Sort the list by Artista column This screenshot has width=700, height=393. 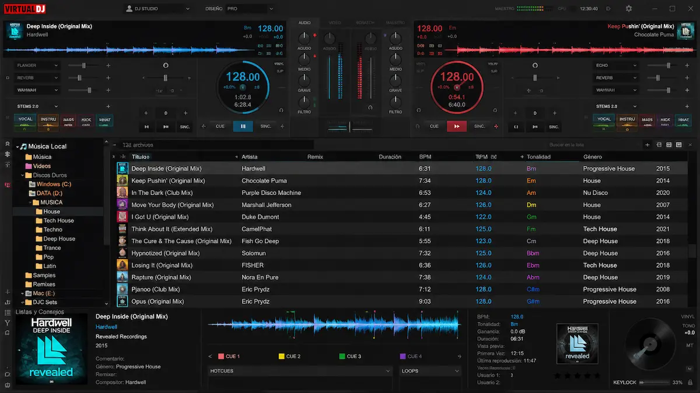tap(250, 157)
